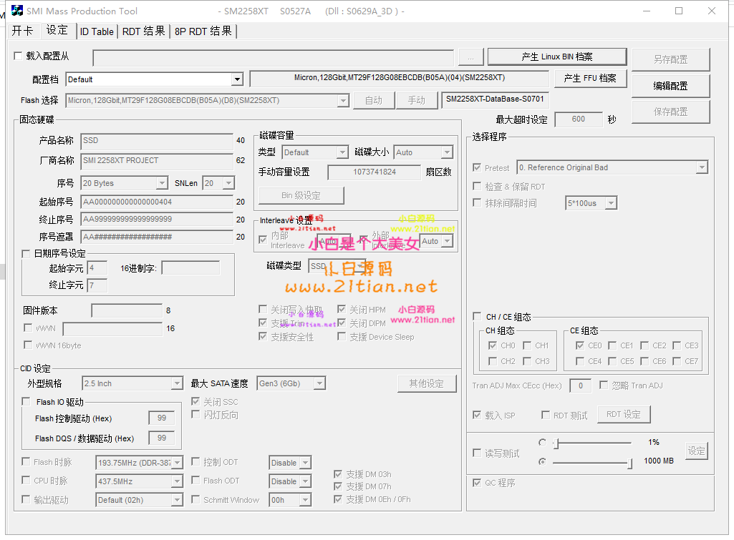Open the 最大 SATA 速度 dropdown
Screen dimensions: 734x540
click(319, 383)
